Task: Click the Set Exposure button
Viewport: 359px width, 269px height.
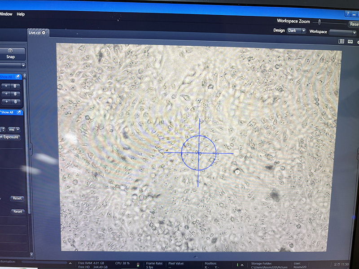Action: 9,137
